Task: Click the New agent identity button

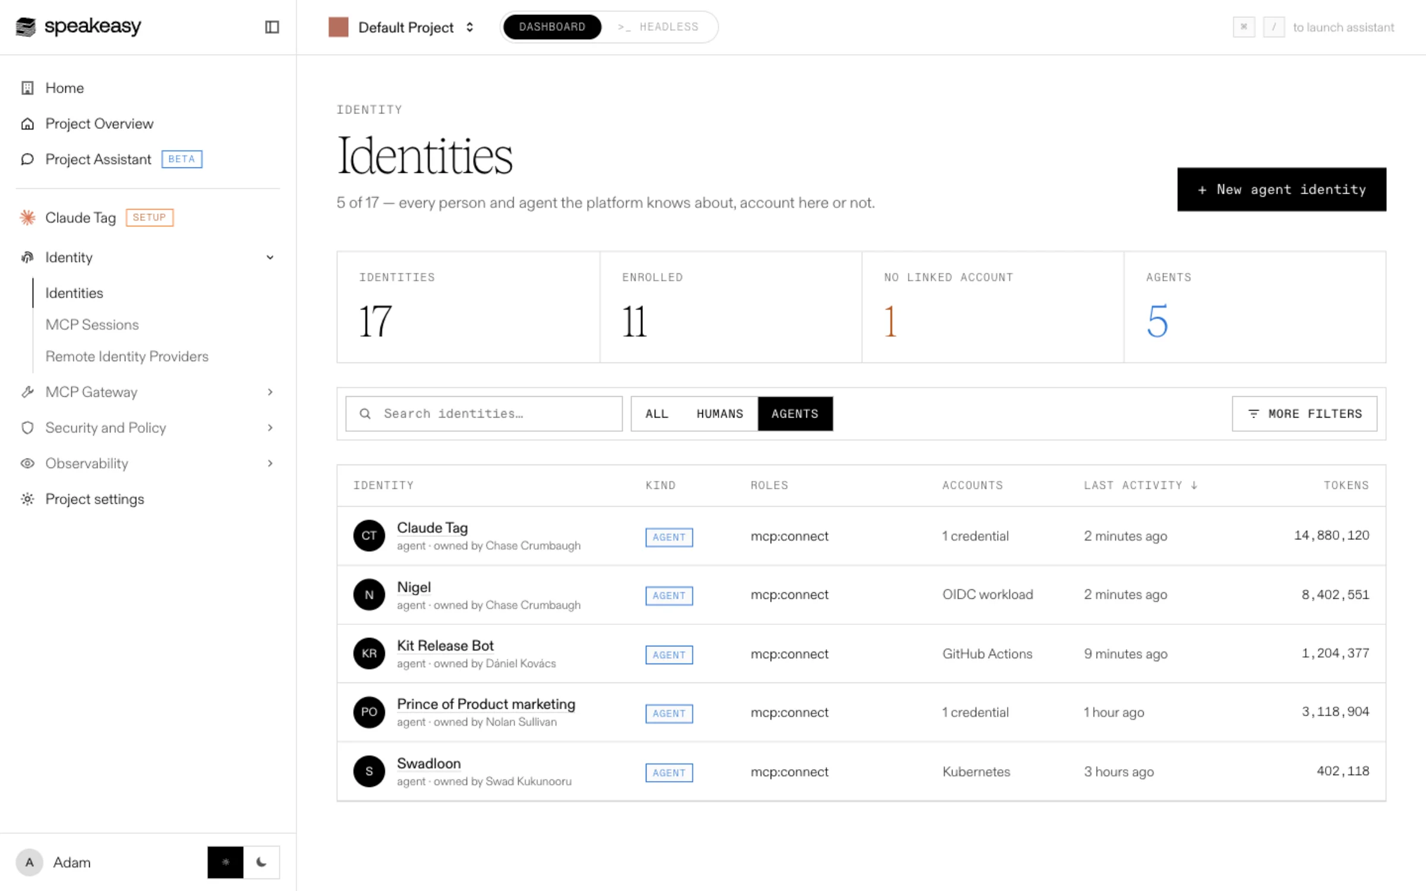Action: coord(1282,189)
